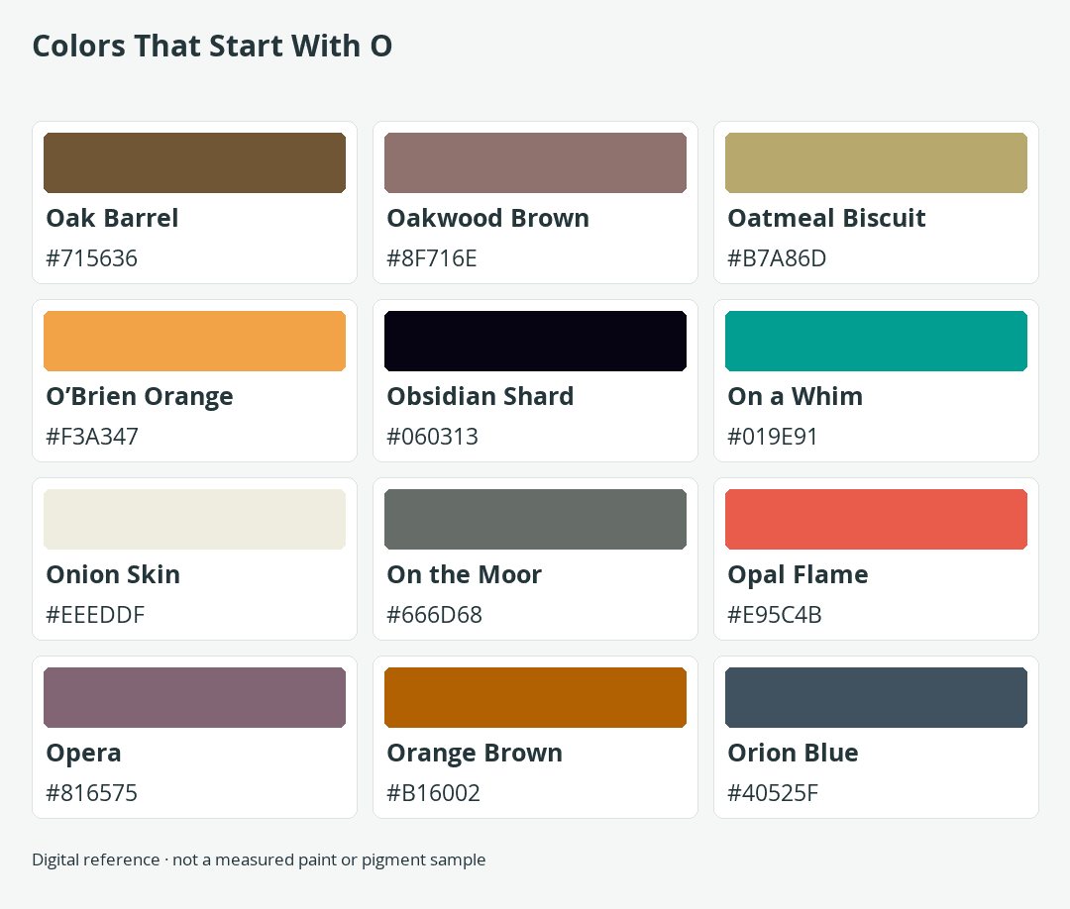This screenshot has height=909, width=1070.
Task: Pick the Oatmeal Biscuit color swatch
Action: 876,163
